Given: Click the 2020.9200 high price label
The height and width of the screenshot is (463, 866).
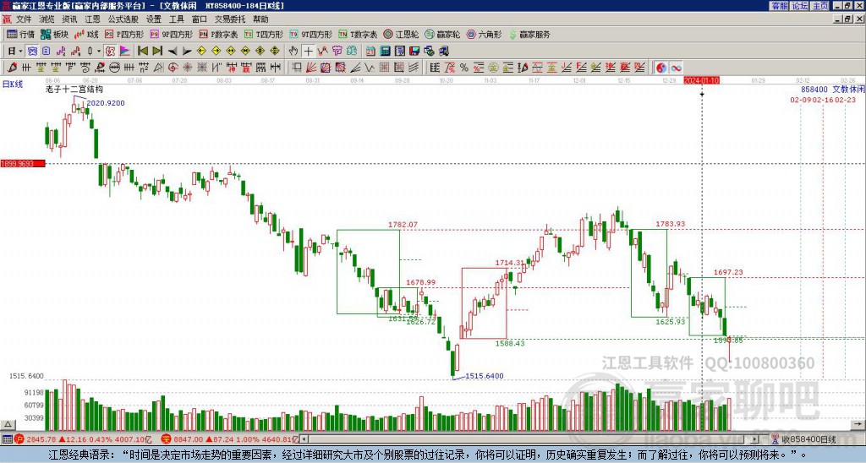Looking at the screenshot, I should [106, 103].
